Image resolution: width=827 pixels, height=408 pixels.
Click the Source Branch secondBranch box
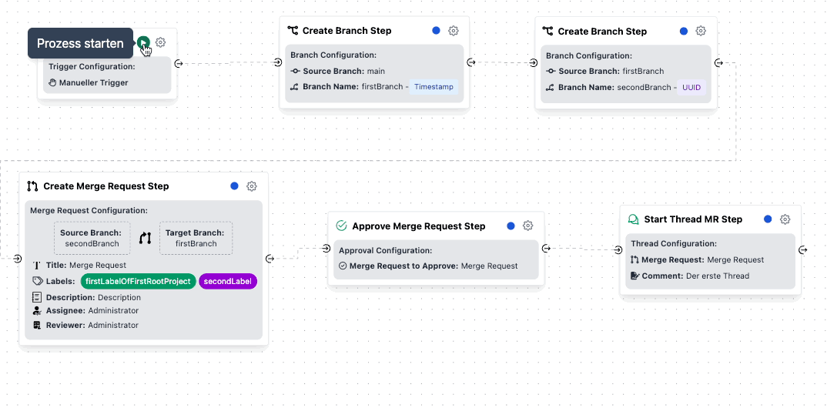92,238
